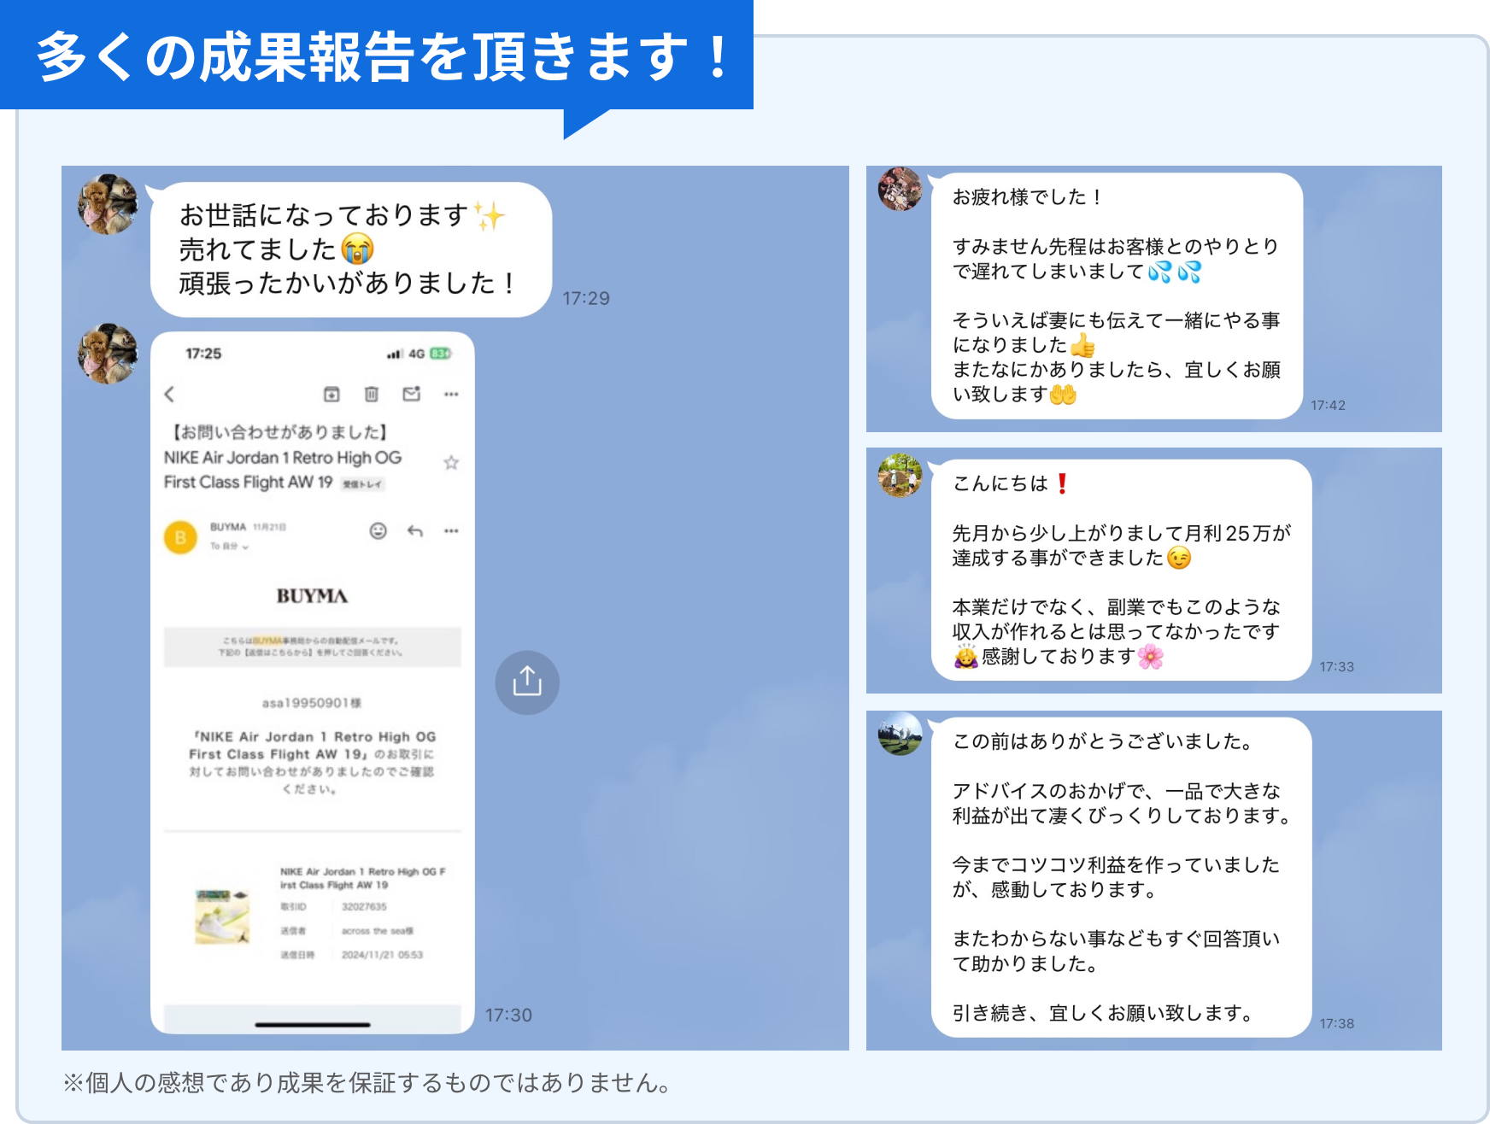Star the NIKE Air Jordan email
Viewport: 1490px width, 1124px height.
point(451,463)
